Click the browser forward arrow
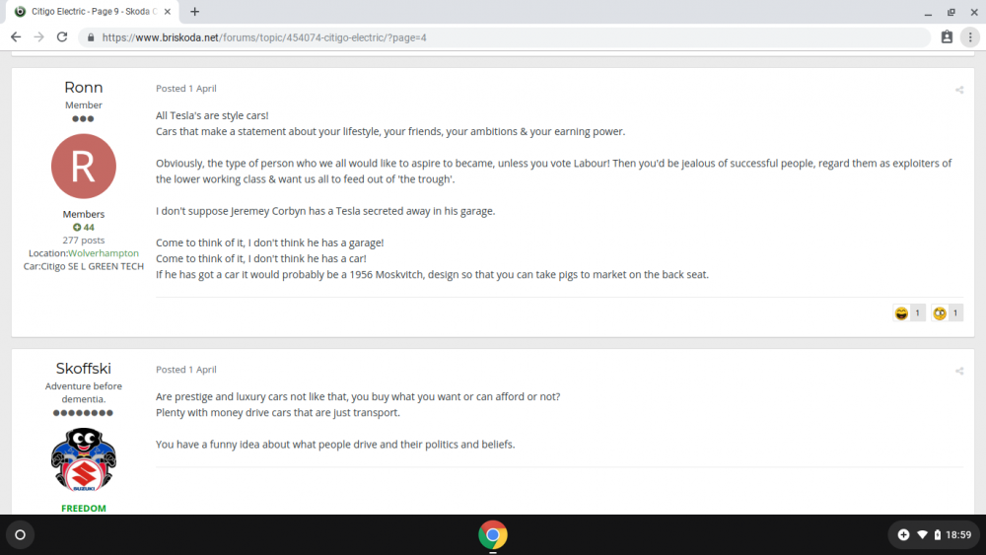 coord(39,37)
